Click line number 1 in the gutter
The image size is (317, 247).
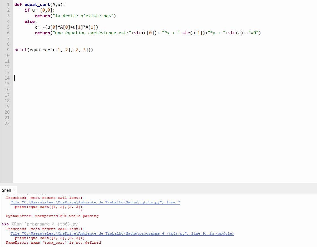coord(8,5)
